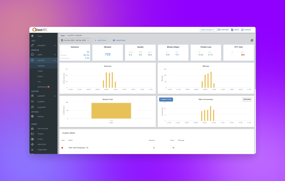This screenshot has width=285, height=181.
Task: Expand the testingRTC sidebar section
Action: coord(55,46)
